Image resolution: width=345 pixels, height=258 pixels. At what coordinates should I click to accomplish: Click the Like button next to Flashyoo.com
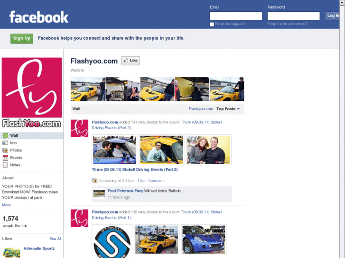[x=131, y=61]
